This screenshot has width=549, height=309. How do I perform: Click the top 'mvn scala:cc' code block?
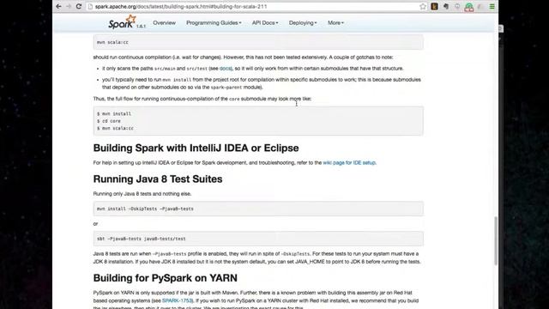258,42
